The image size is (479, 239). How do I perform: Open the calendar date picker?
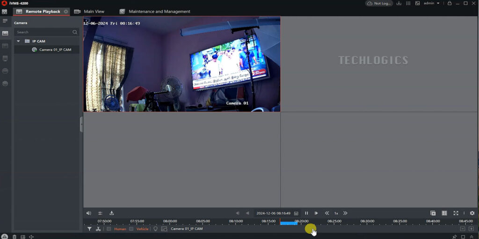pyautogui.click(x=296, y=213)
